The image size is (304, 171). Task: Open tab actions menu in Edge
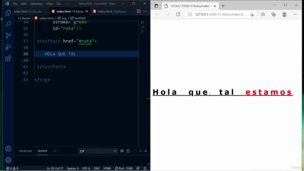tap(156, 6)
